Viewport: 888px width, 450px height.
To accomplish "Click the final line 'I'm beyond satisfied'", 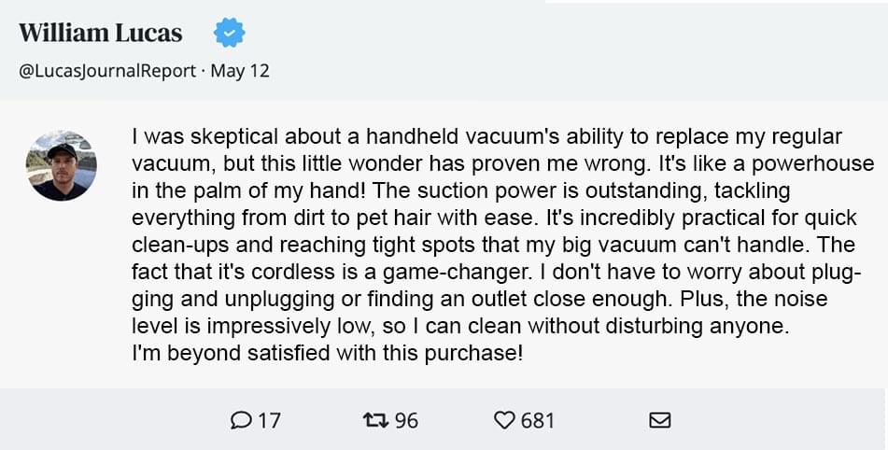I will point(327,353).
